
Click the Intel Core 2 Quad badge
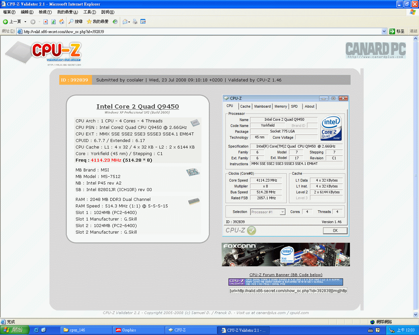[x=331, y=128]
